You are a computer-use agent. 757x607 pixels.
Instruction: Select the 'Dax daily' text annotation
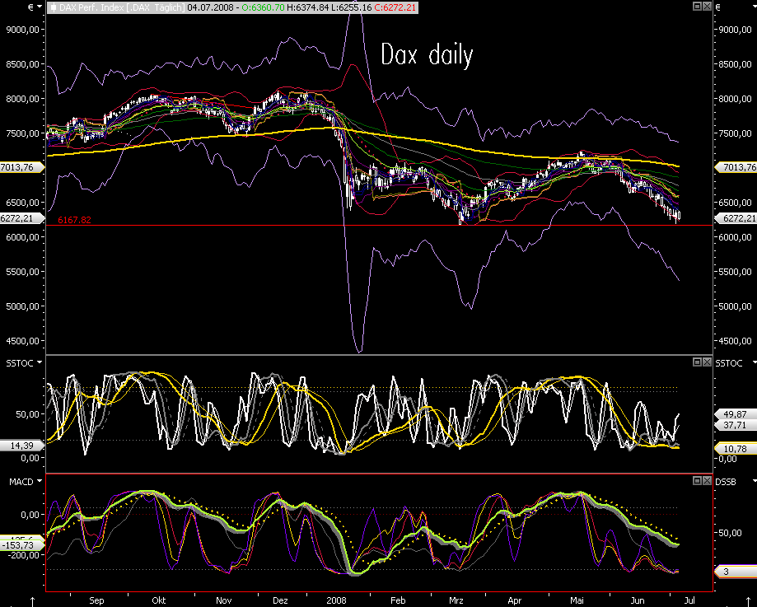(x=427, y=55)
